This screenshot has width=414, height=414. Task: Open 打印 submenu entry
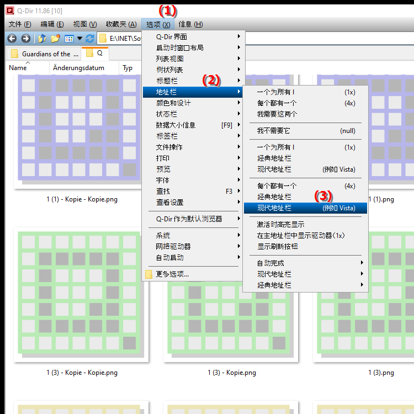(193, 158)
